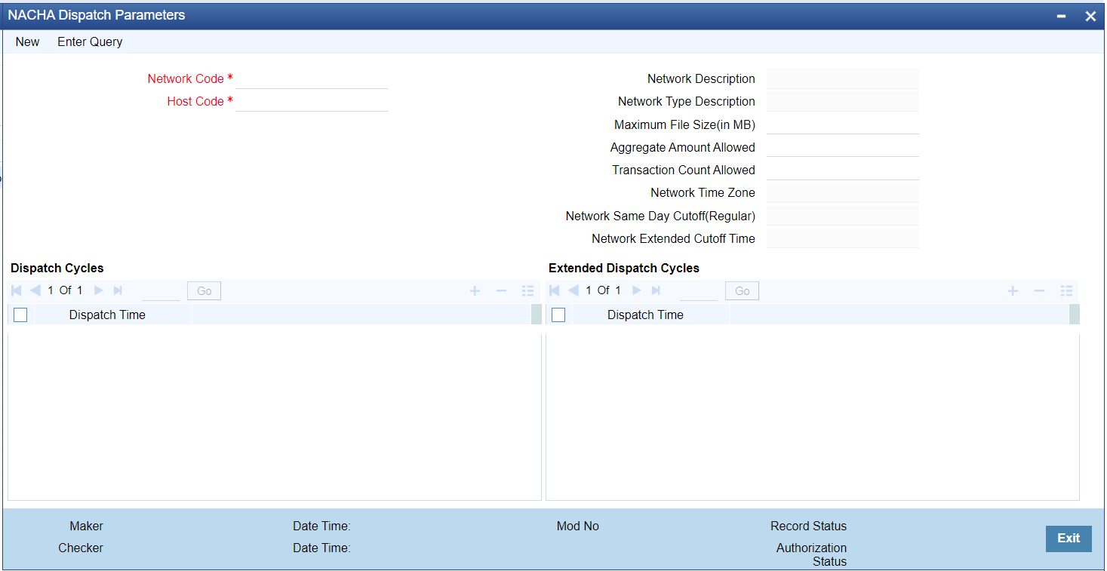Click the Record Status label

tap(808, 526)
